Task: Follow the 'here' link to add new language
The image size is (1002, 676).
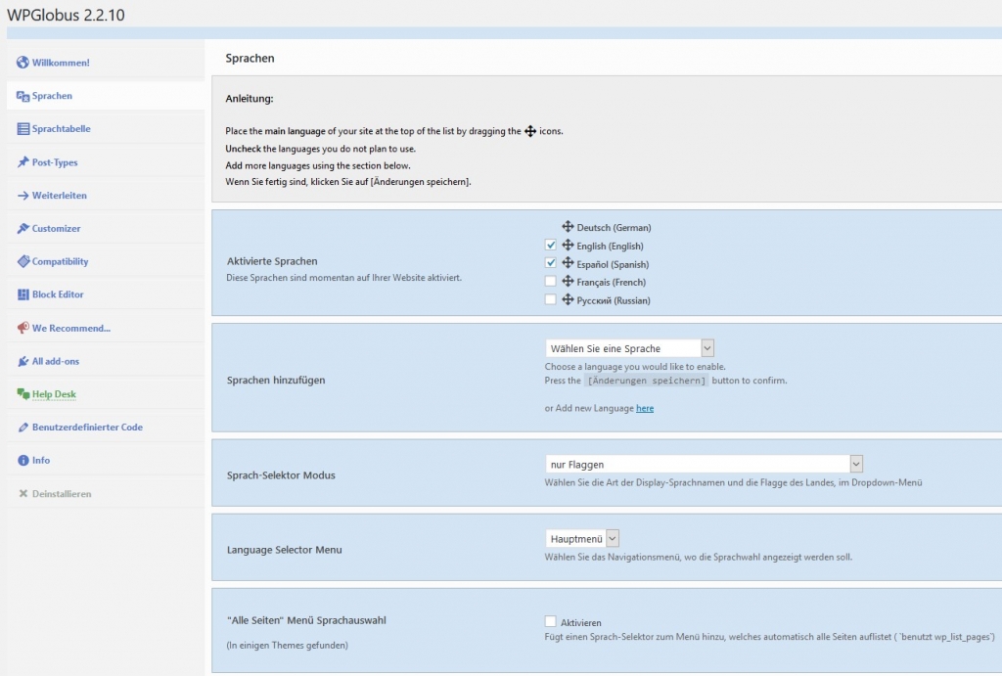Action: click(645, 408)
